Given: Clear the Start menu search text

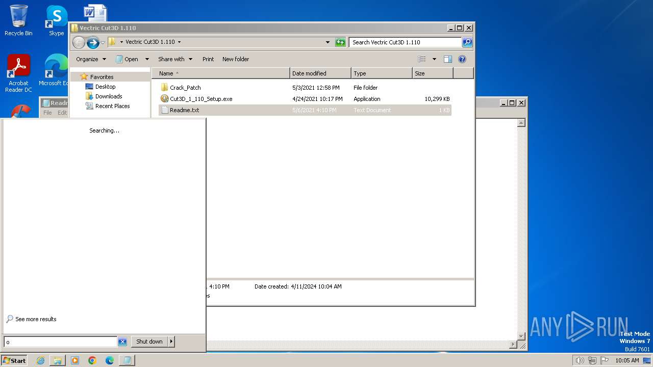Looking at the screenshot, I should coord(122,342).
